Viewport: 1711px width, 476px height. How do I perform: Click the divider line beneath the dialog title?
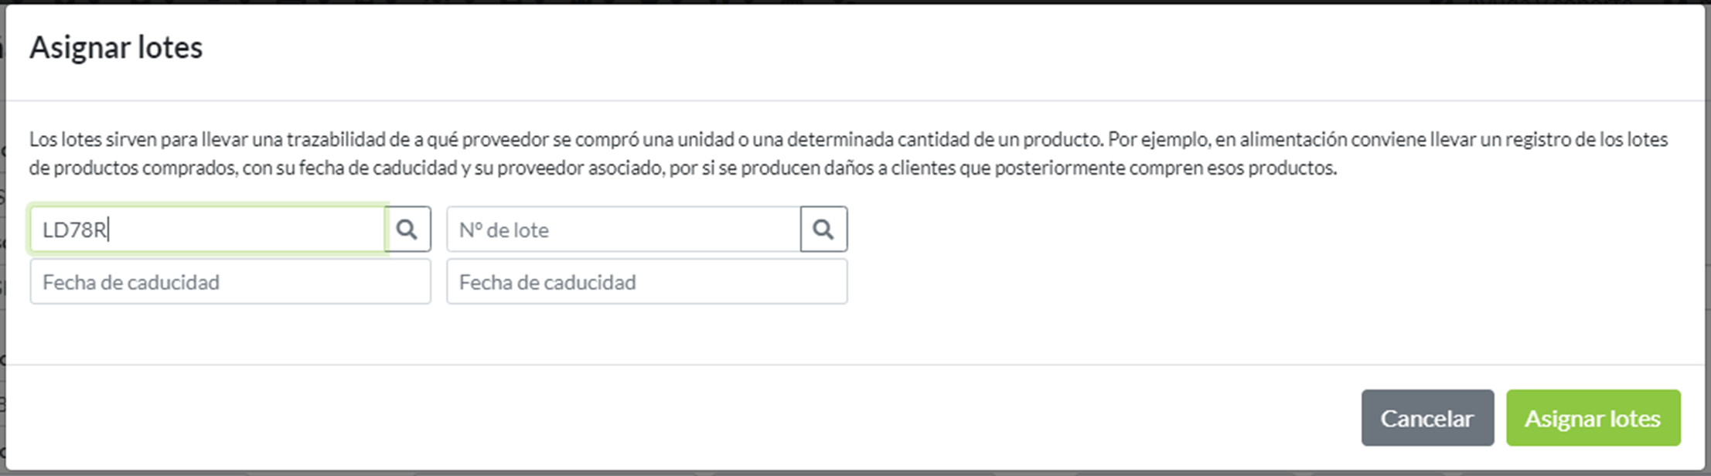[850, 100]
